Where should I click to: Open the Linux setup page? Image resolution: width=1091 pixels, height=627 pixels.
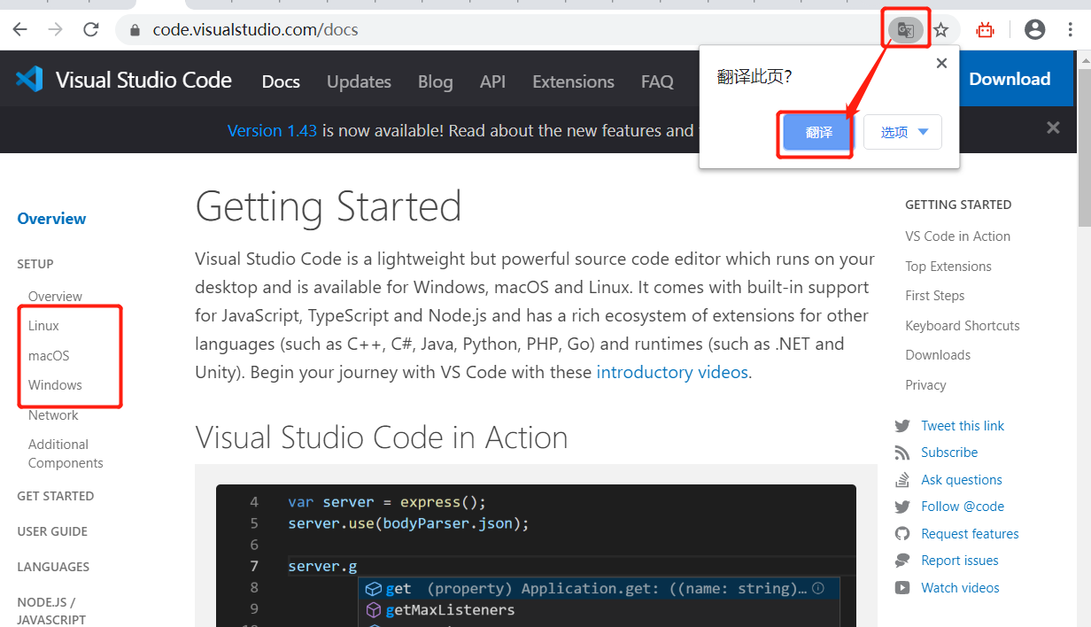click(x=43, y=326)
